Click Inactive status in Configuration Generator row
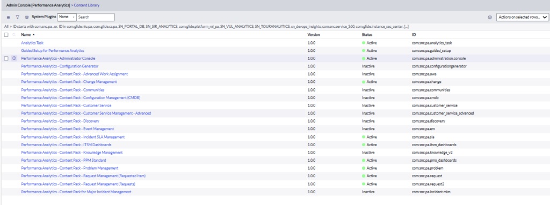550x205 pixels. pos(368,66)
